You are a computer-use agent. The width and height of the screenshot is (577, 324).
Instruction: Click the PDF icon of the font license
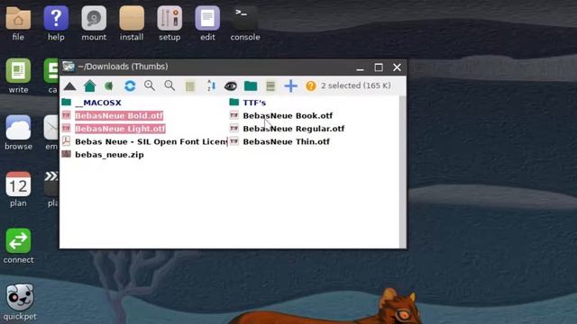tap(66, 141)
